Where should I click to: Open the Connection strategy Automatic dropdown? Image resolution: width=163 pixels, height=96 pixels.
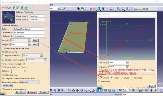point(30,82)
